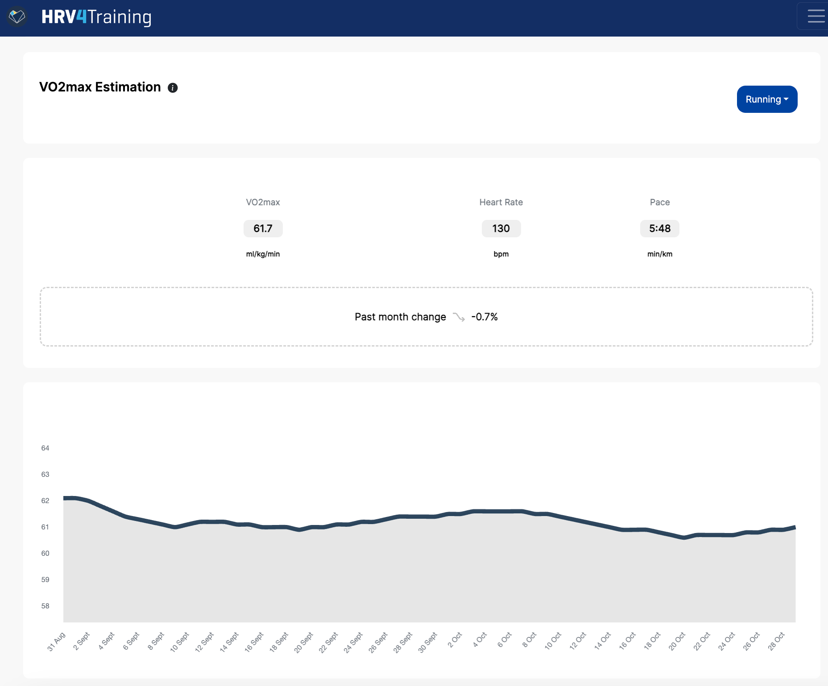This screenshot has width=828, height=686.
Task: Click the bpm unit text
Action: point(501,254)
